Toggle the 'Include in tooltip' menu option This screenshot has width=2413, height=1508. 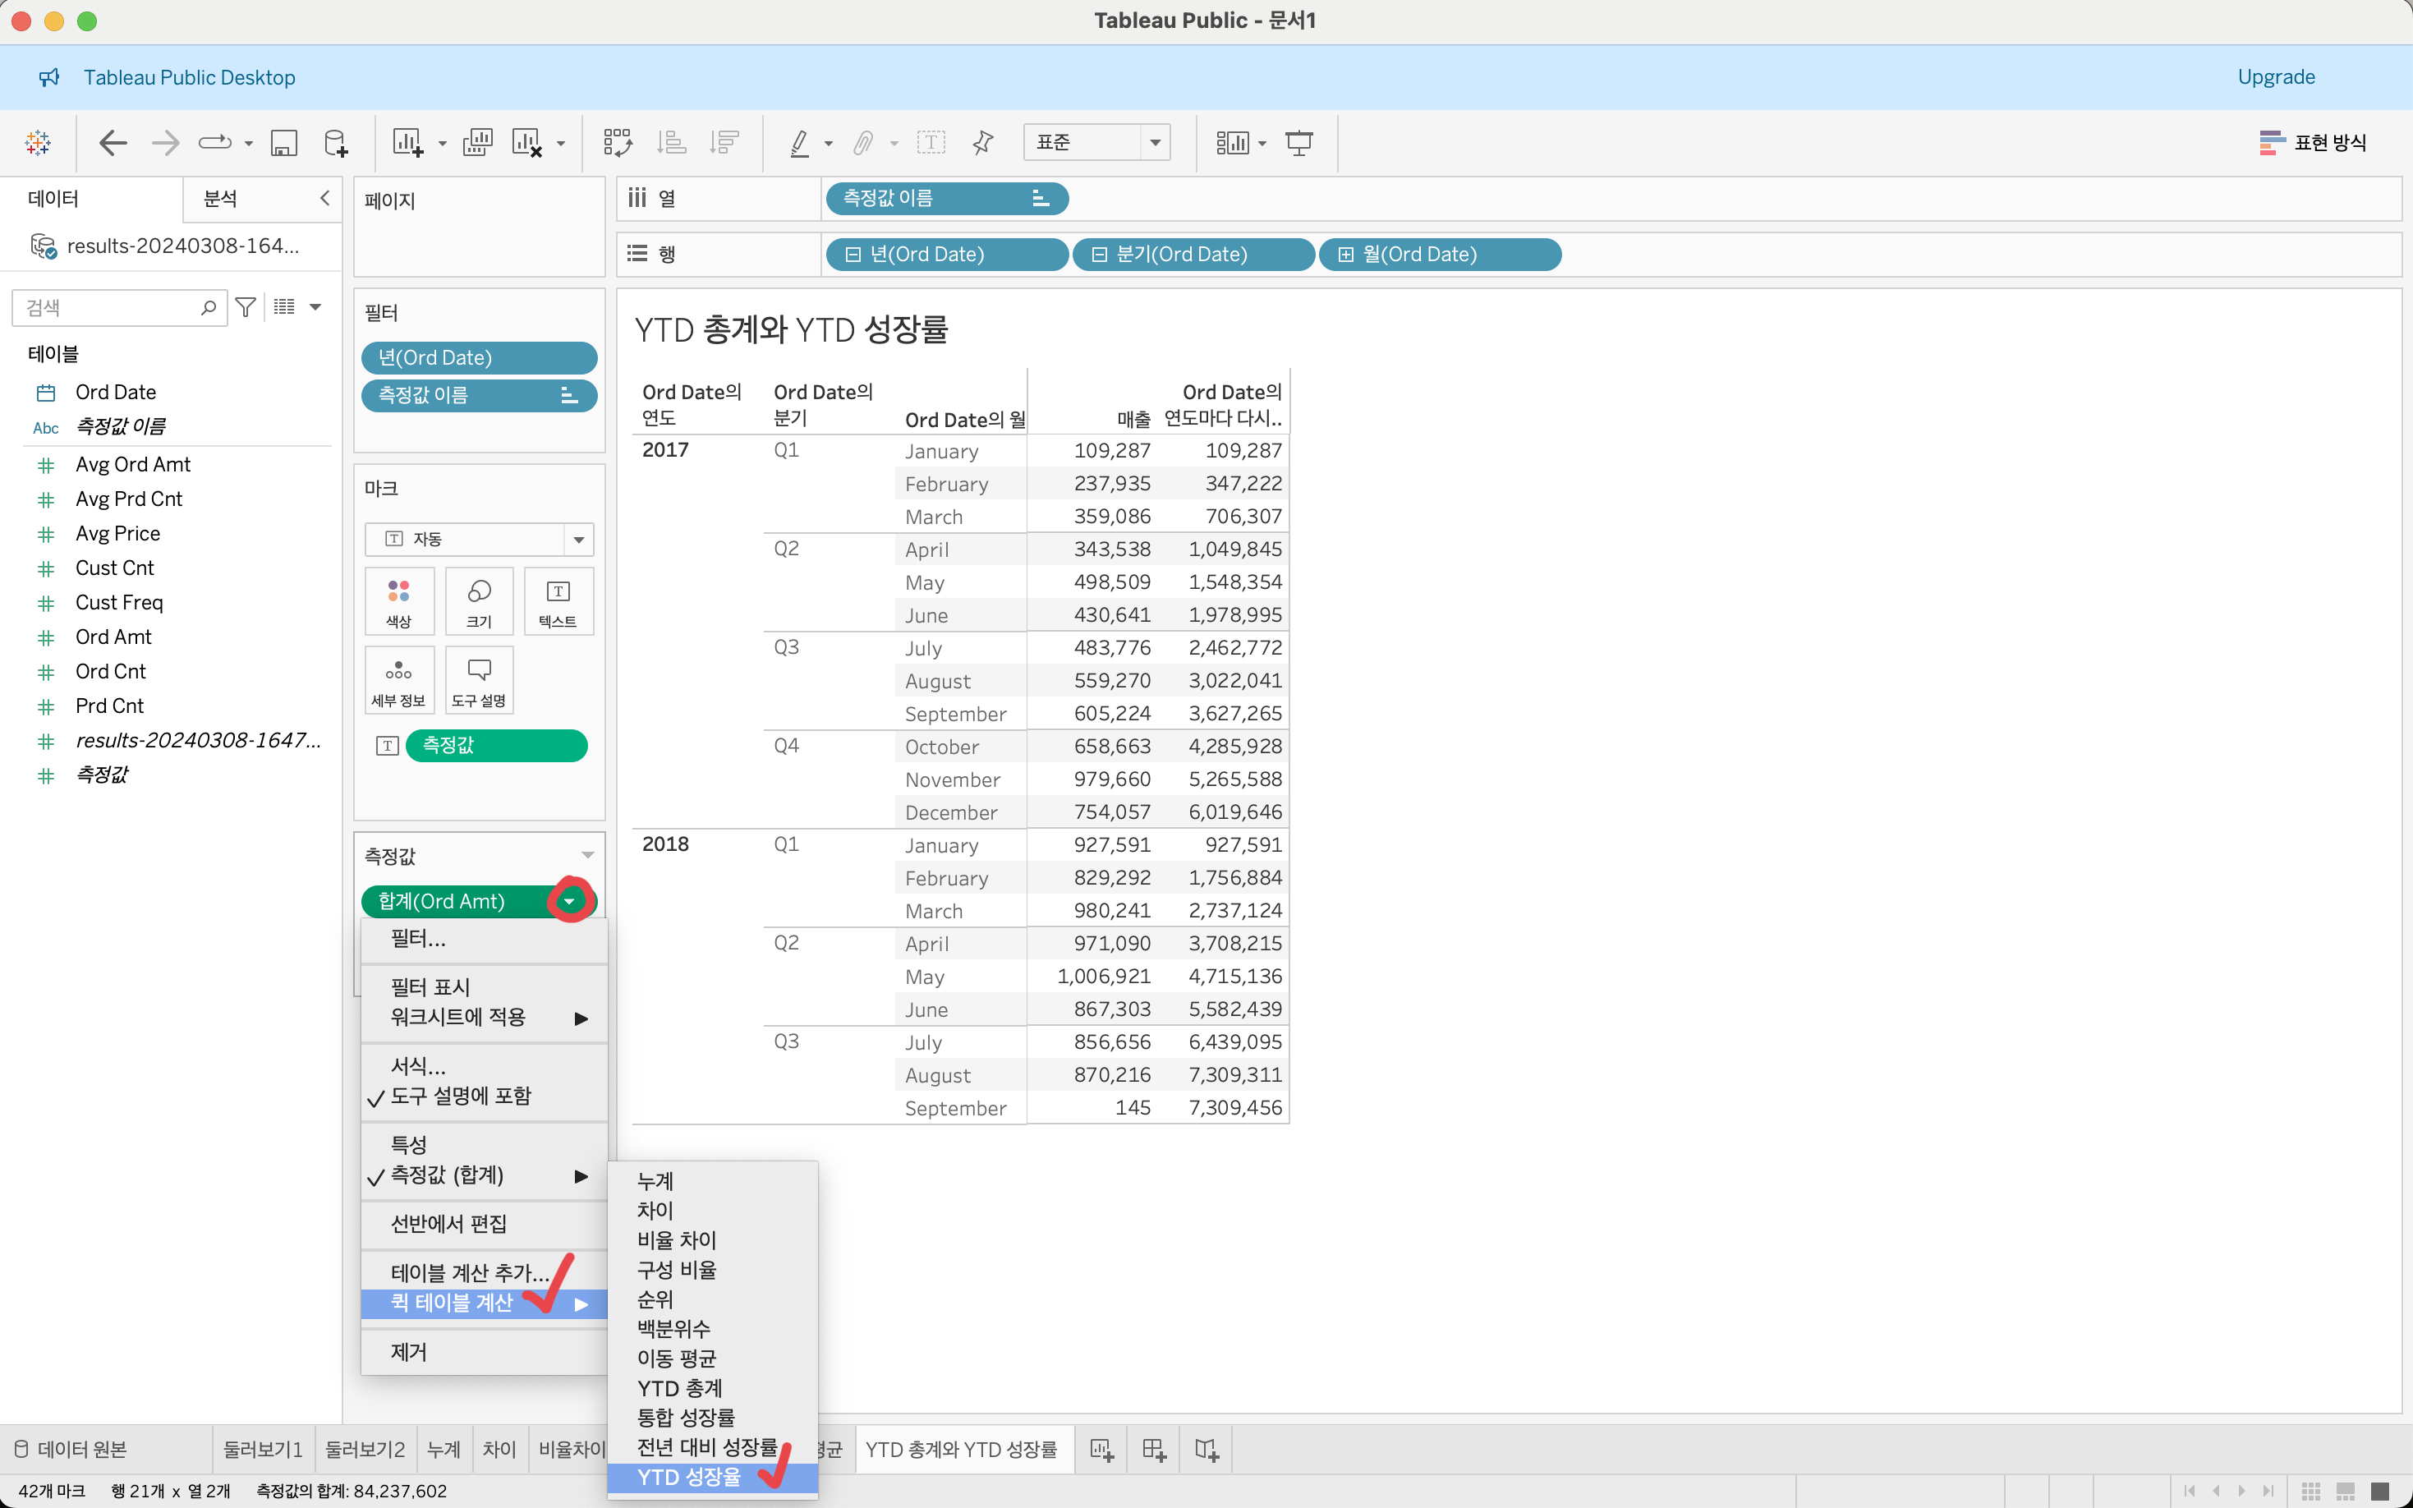[461, 1095]
